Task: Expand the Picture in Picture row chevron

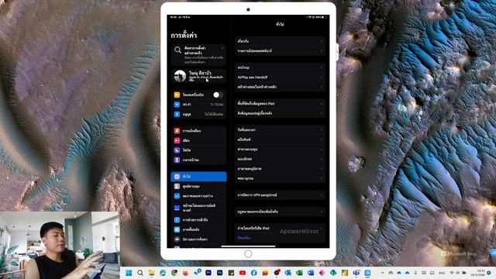Action: coord(322,87)
